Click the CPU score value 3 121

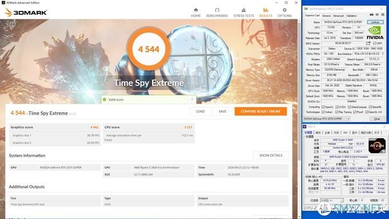[188, 127]
